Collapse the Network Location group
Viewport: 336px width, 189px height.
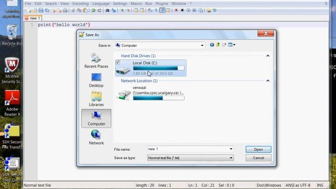click(x=268, y=81)
